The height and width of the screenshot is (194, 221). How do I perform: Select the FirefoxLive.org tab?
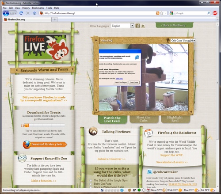coord(27,19)
